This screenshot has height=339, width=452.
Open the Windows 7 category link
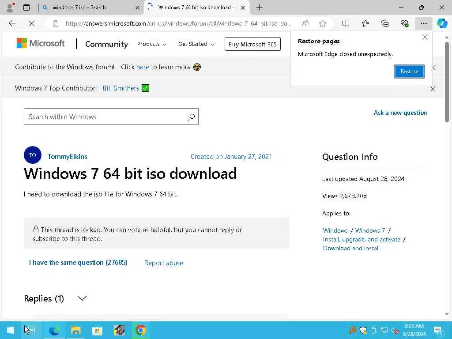point(370,230)
